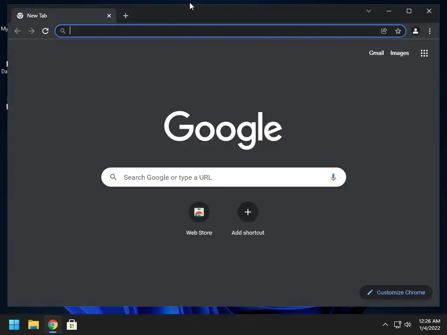Viewport: 447px width, 335px height.
Task: Open the Images link
Action: coord(399,53)
